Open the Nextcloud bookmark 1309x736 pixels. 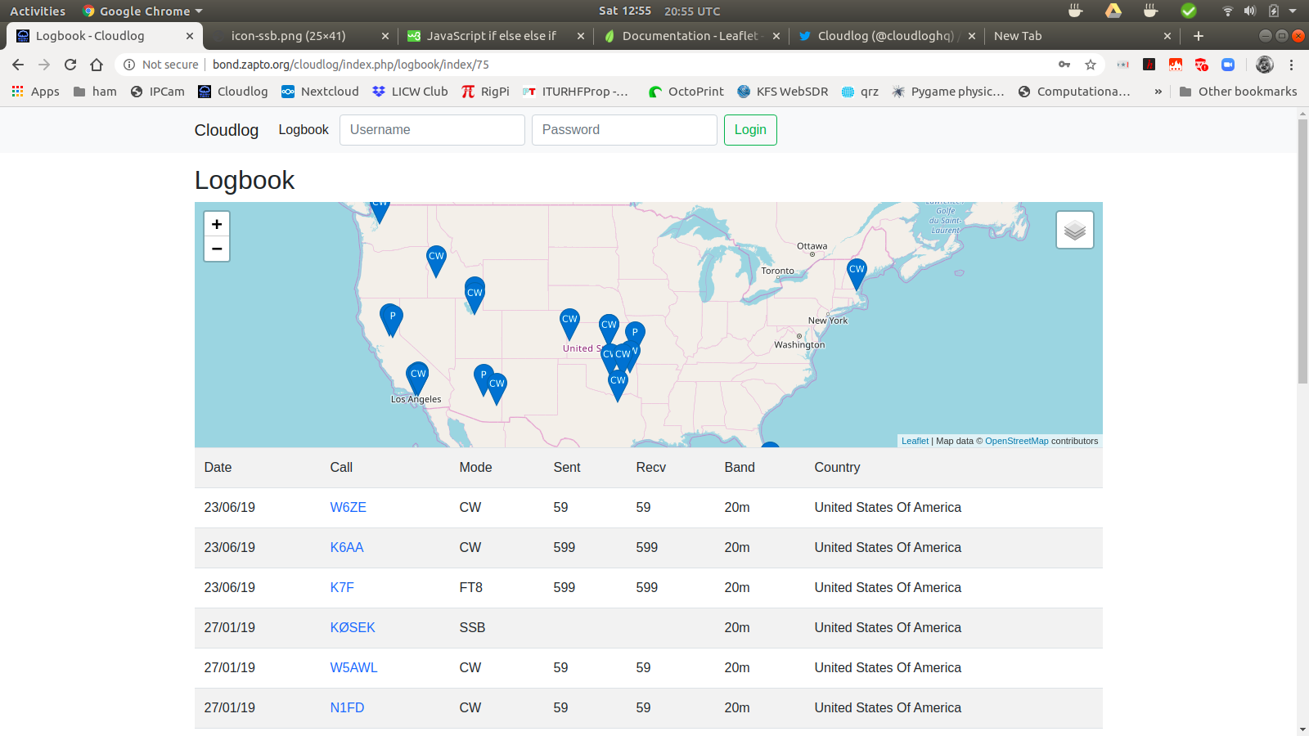pos(320,92)
